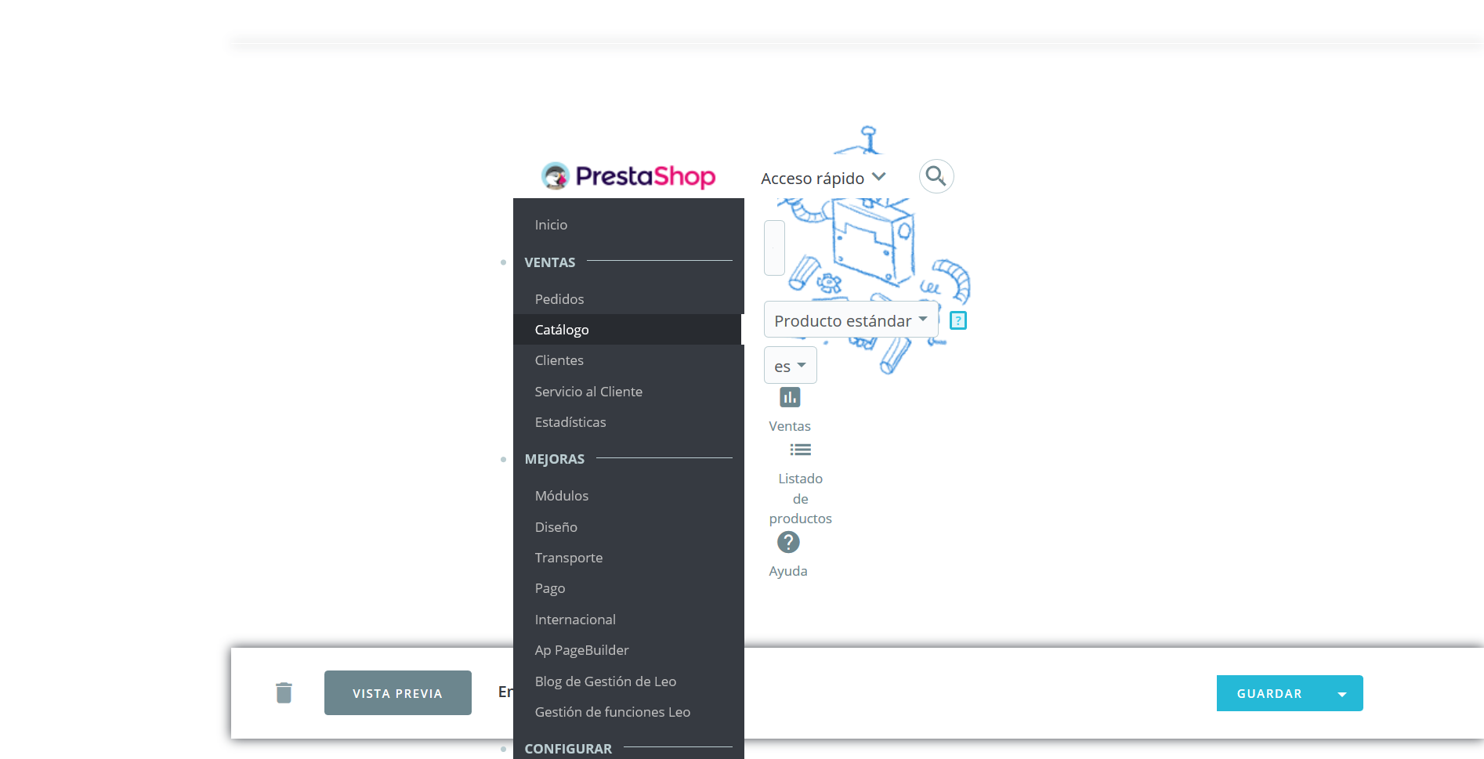1484x759 pixels.
Task: Click the empty product name input field
Action: (774, 248)
